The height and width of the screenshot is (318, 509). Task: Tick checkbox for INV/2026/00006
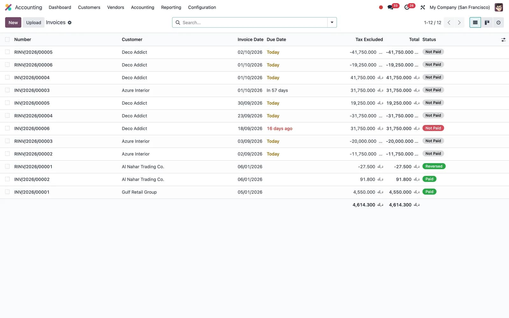point(7,128)
